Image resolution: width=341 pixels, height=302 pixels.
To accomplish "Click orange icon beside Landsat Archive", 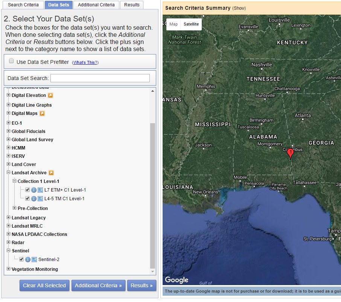I will 51,173.
